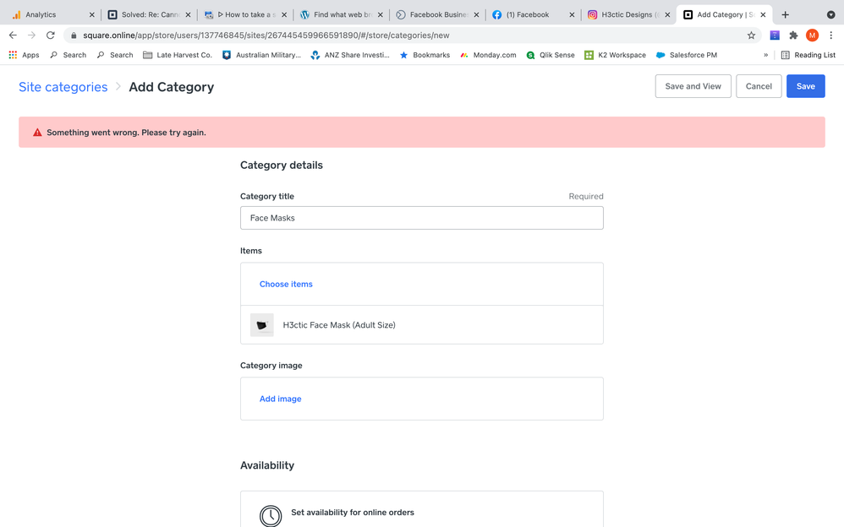The image size is (844, 527).
Task: Click the browser back arrow
Action: tap(13, 35)
